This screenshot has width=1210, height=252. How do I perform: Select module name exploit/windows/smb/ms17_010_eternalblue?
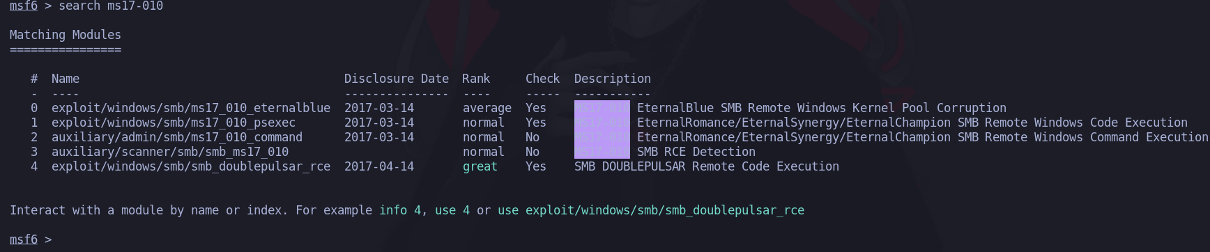click(191, 108)
